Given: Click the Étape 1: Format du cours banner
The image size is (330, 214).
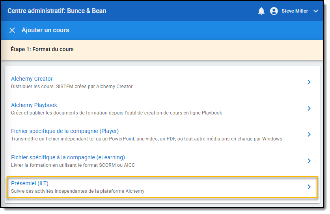Looking at the screenshot, I should click(x=42, y=50).
